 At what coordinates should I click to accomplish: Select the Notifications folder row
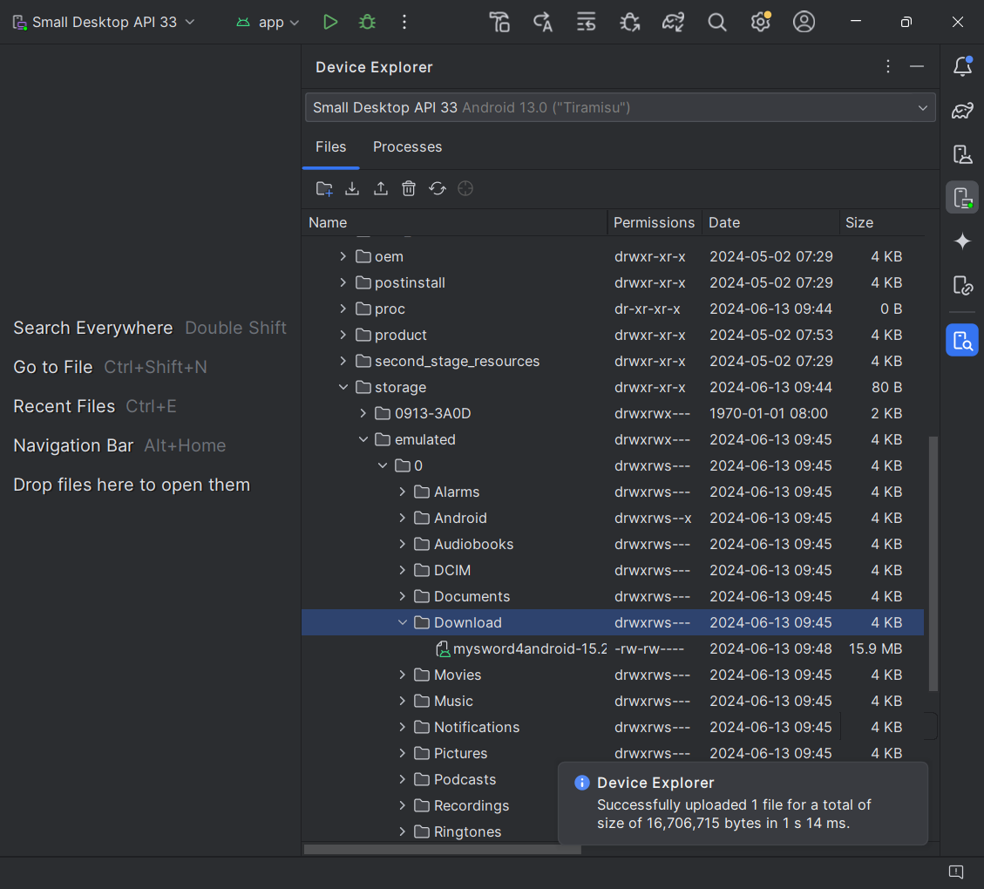[613, 727]
